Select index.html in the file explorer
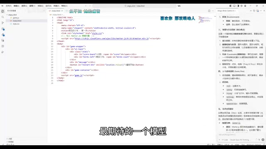266x149 pixels. pos(17,21)
